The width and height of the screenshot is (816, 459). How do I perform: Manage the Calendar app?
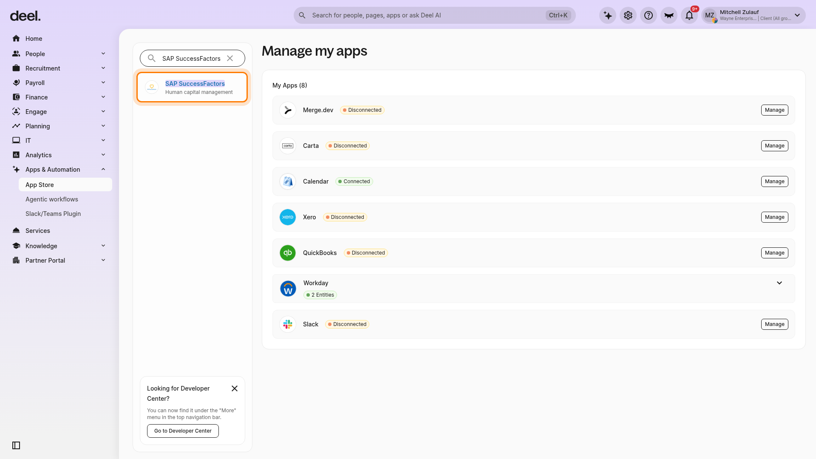tap(774, 181)
